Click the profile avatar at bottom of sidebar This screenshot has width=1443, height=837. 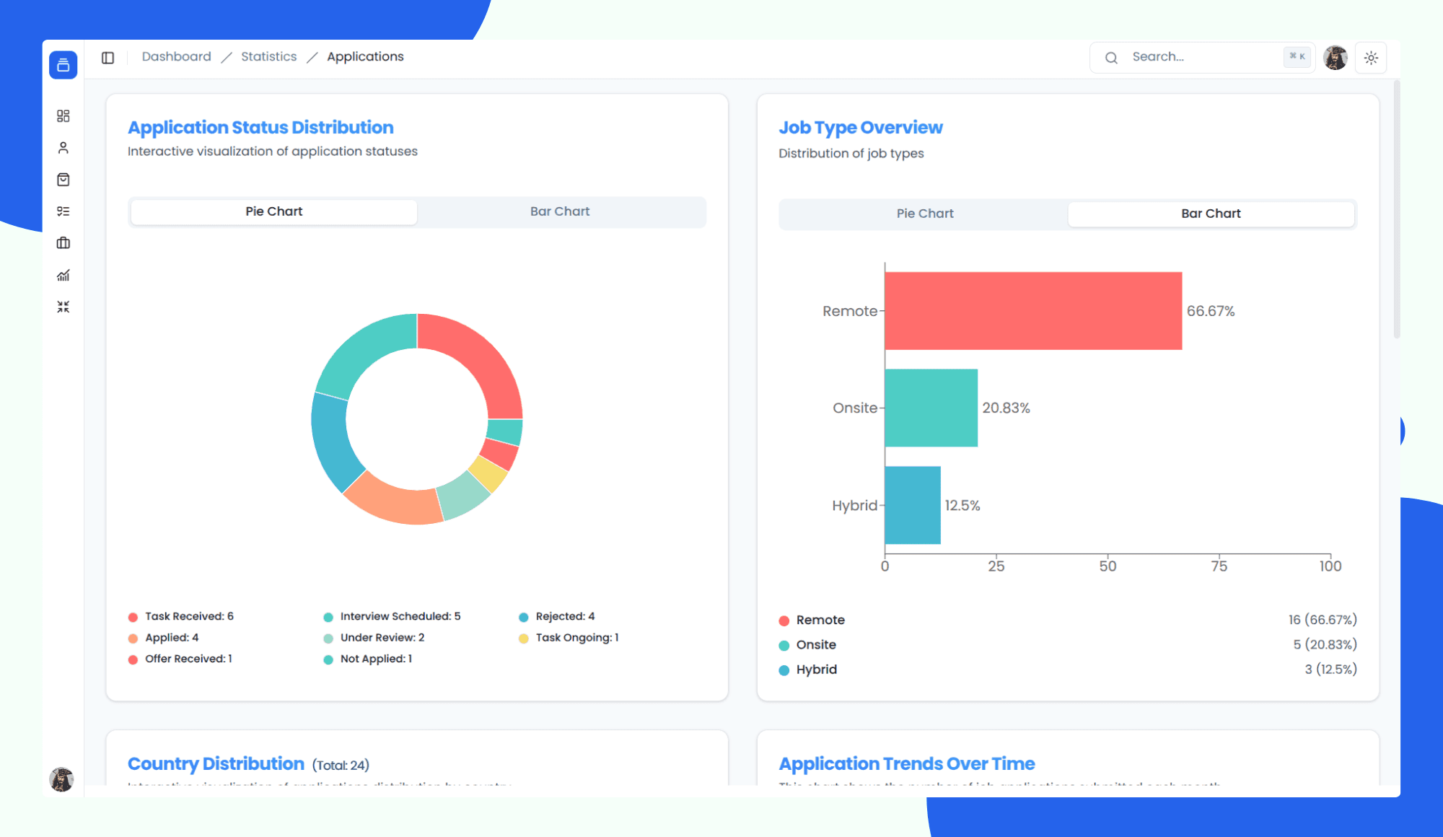(x=62, y=779)
